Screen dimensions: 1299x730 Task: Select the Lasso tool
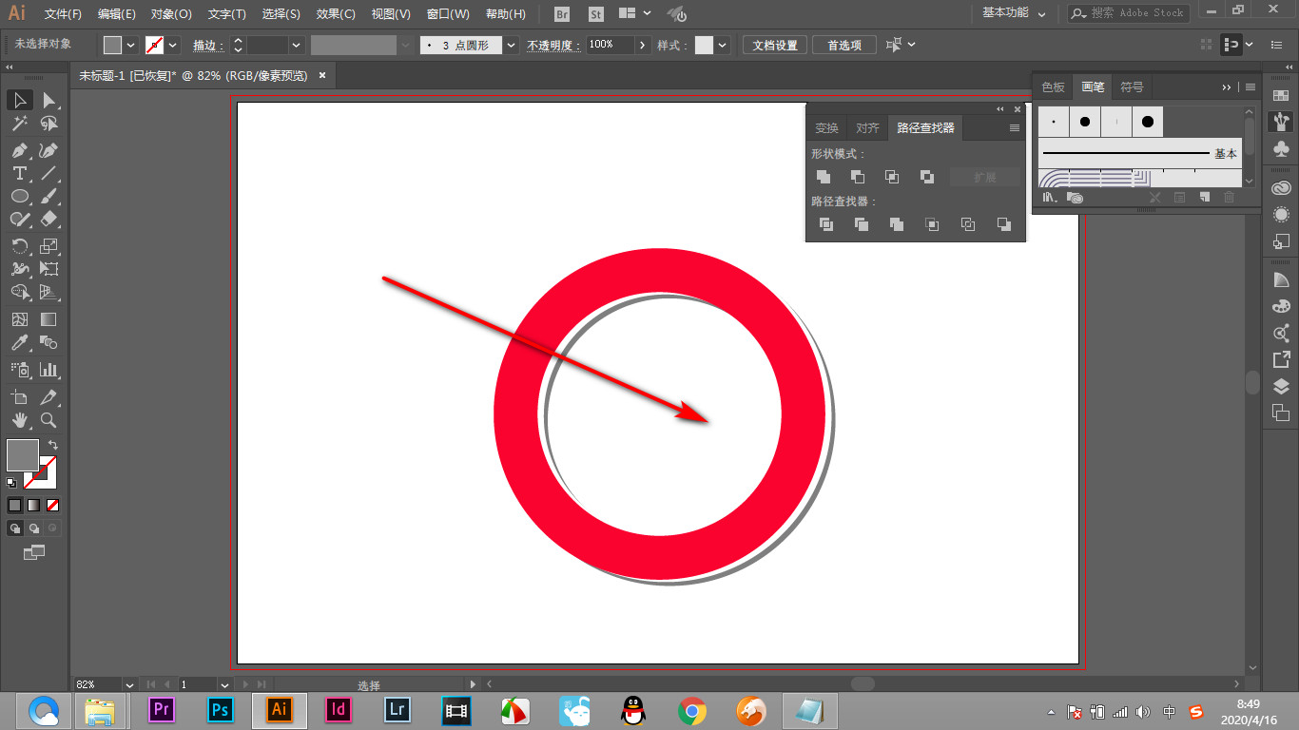tap(49, 124)
